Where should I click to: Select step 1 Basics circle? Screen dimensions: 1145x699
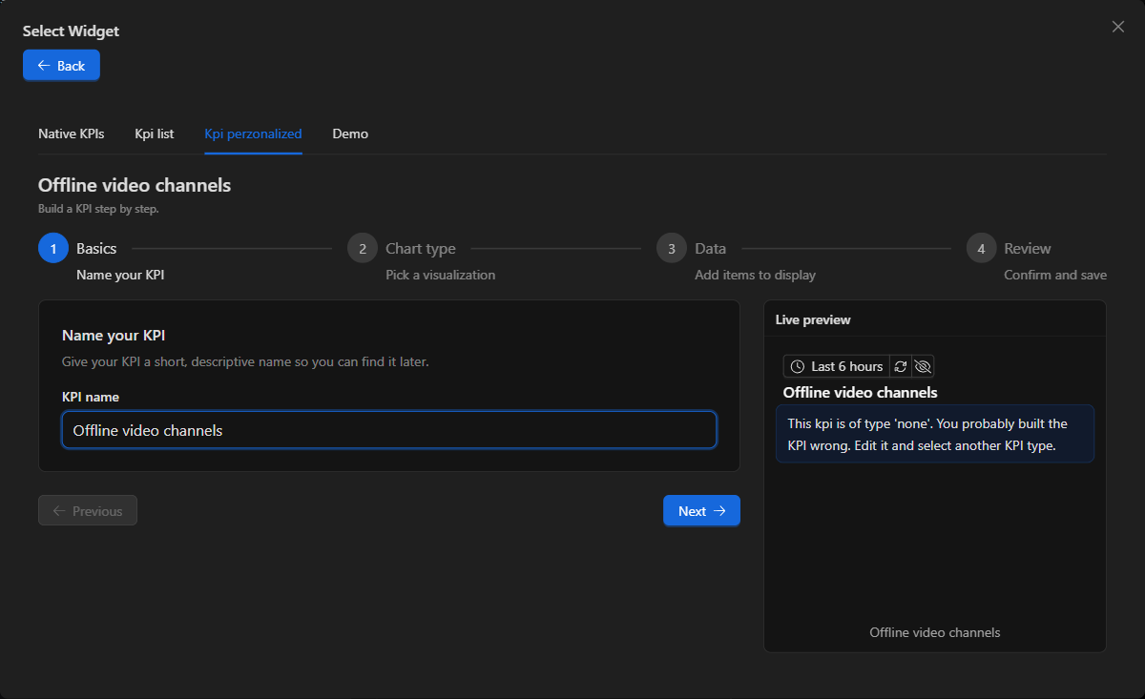click(x=53, y=248)
